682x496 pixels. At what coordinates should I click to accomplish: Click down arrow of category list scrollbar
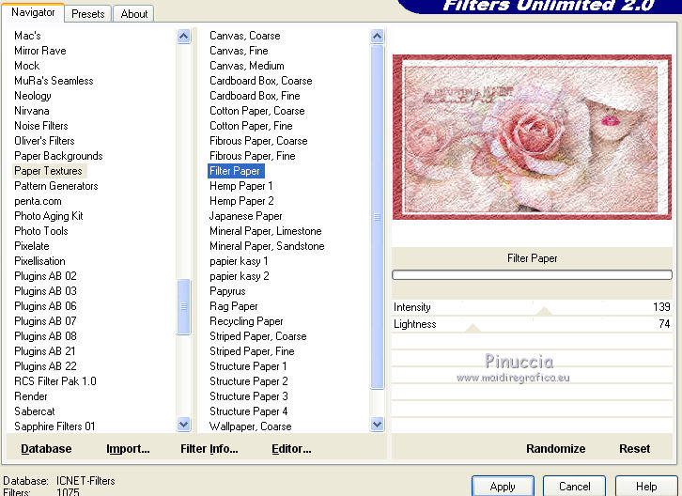pyautogui.click(x=184, y=424)
